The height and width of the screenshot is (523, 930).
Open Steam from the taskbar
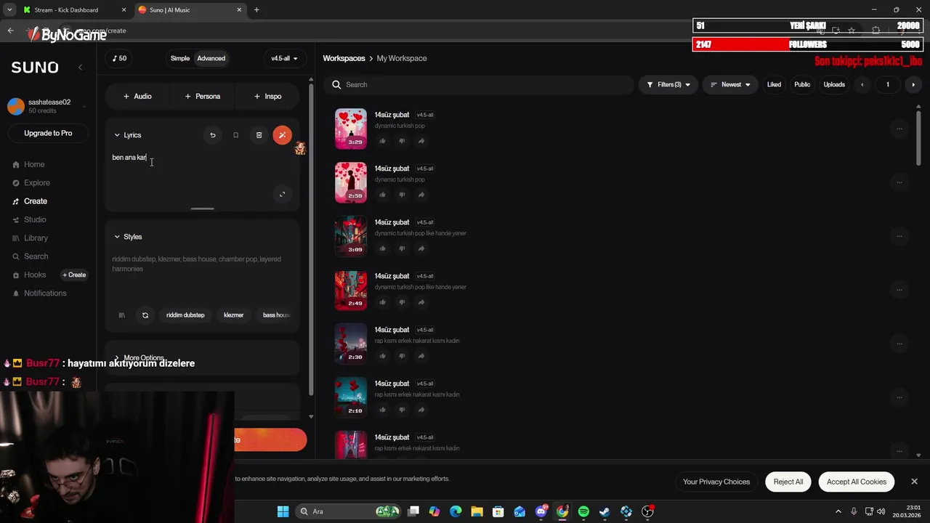click(604, 511)
